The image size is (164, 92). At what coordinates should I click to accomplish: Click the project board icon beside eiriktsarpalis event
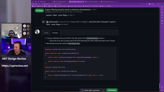tap(43, 22)
